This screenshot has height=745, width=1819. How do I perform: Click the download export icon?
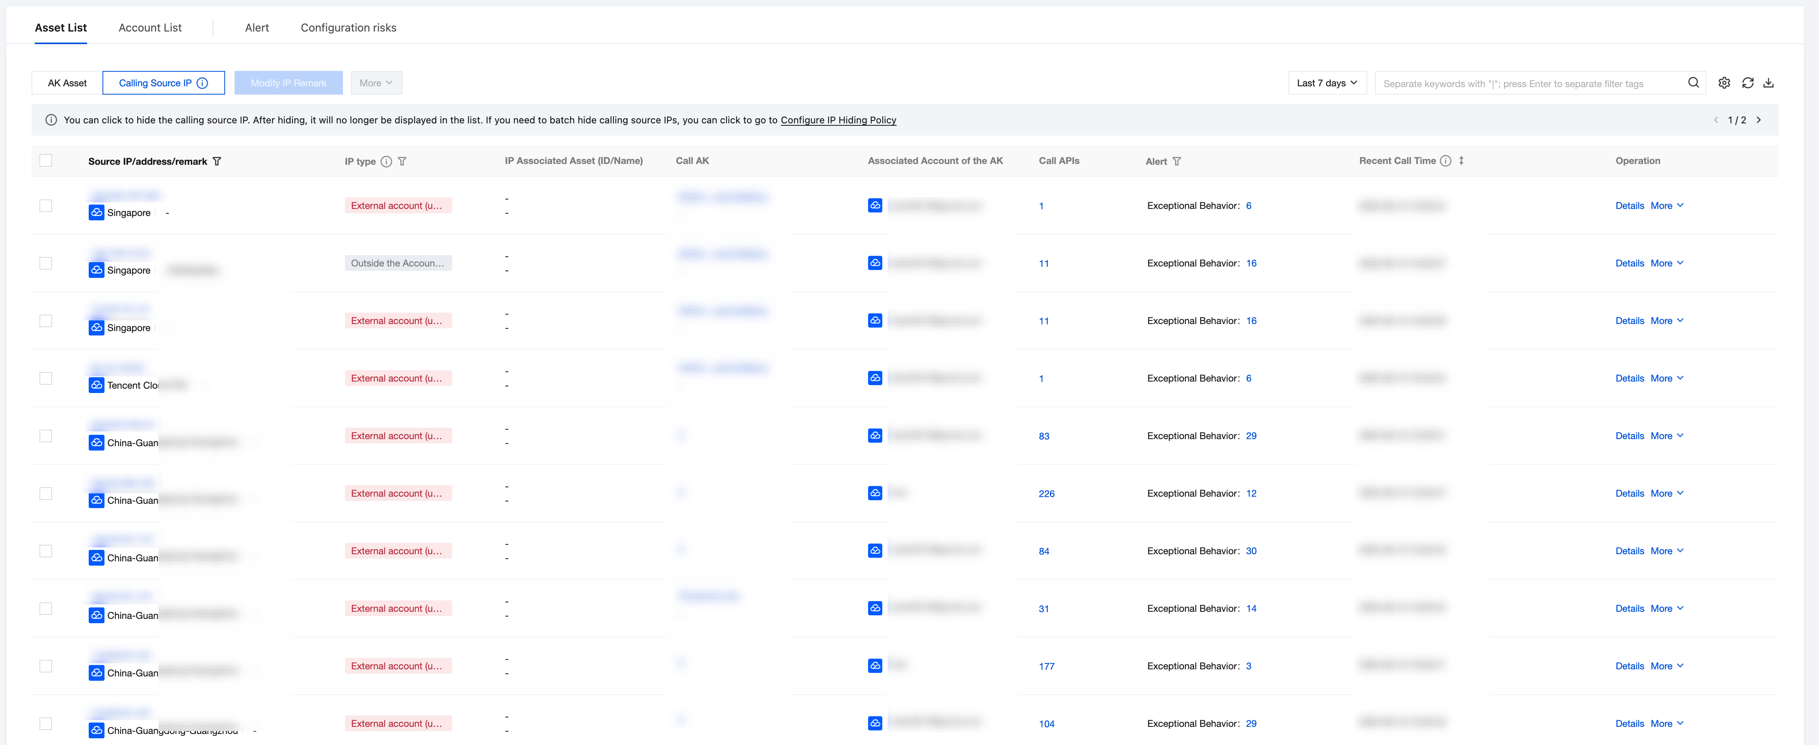click(x=1768, y=83)
